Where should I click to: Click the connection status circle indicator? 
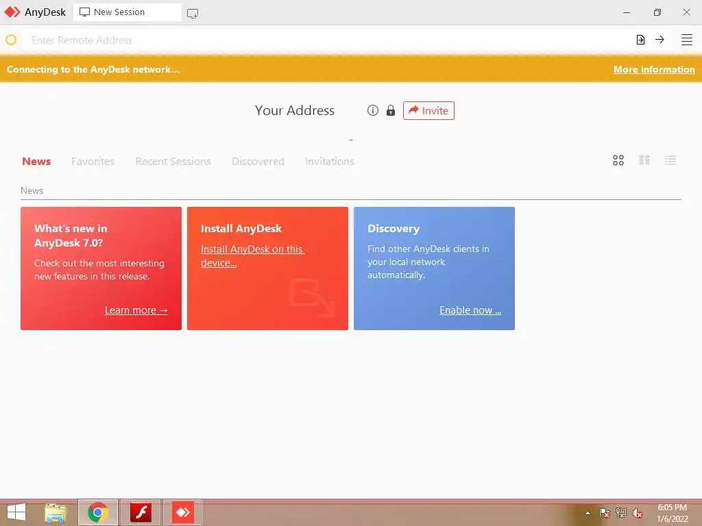click(x=11, y=40)
